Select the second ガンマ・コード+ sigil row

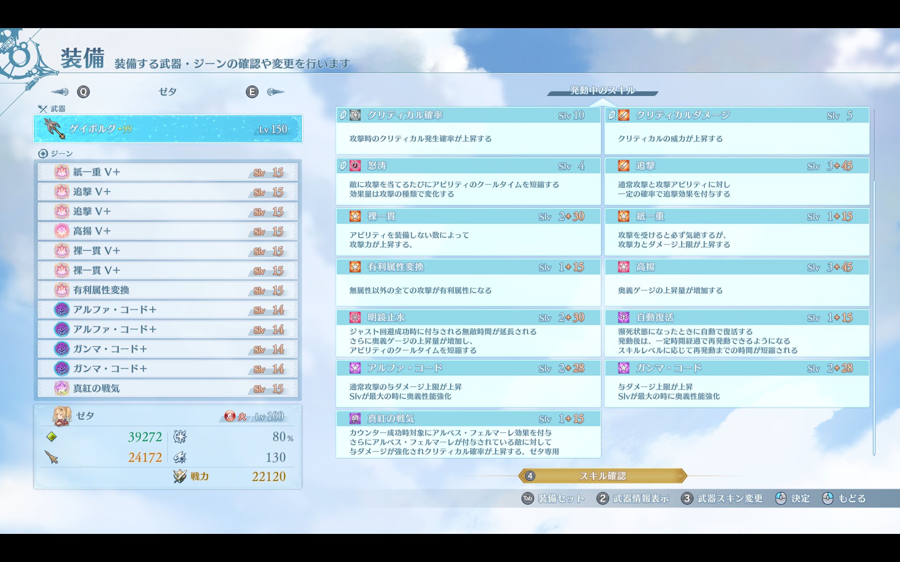(168, 369)
